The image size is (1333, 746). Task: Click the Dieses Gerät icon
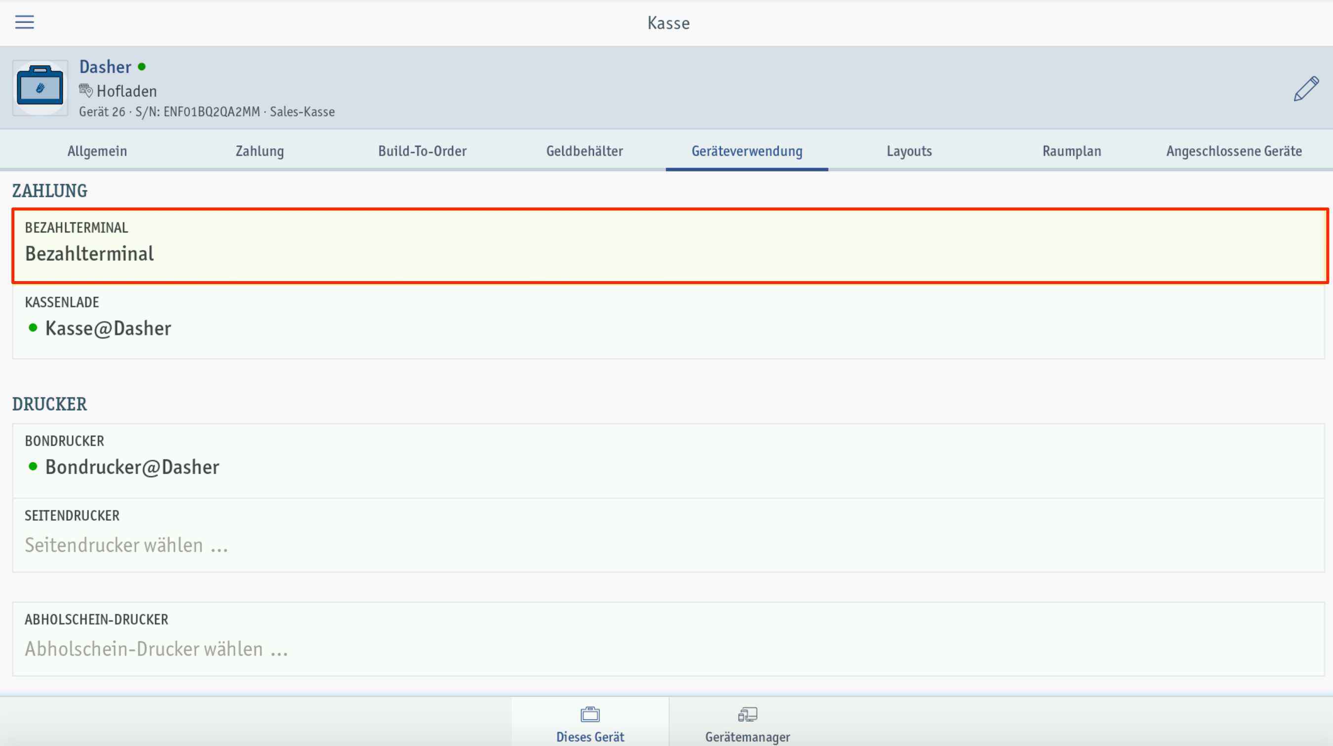[590, 714]
